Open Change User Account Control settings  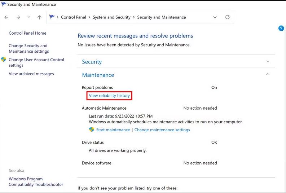[36, 62]
